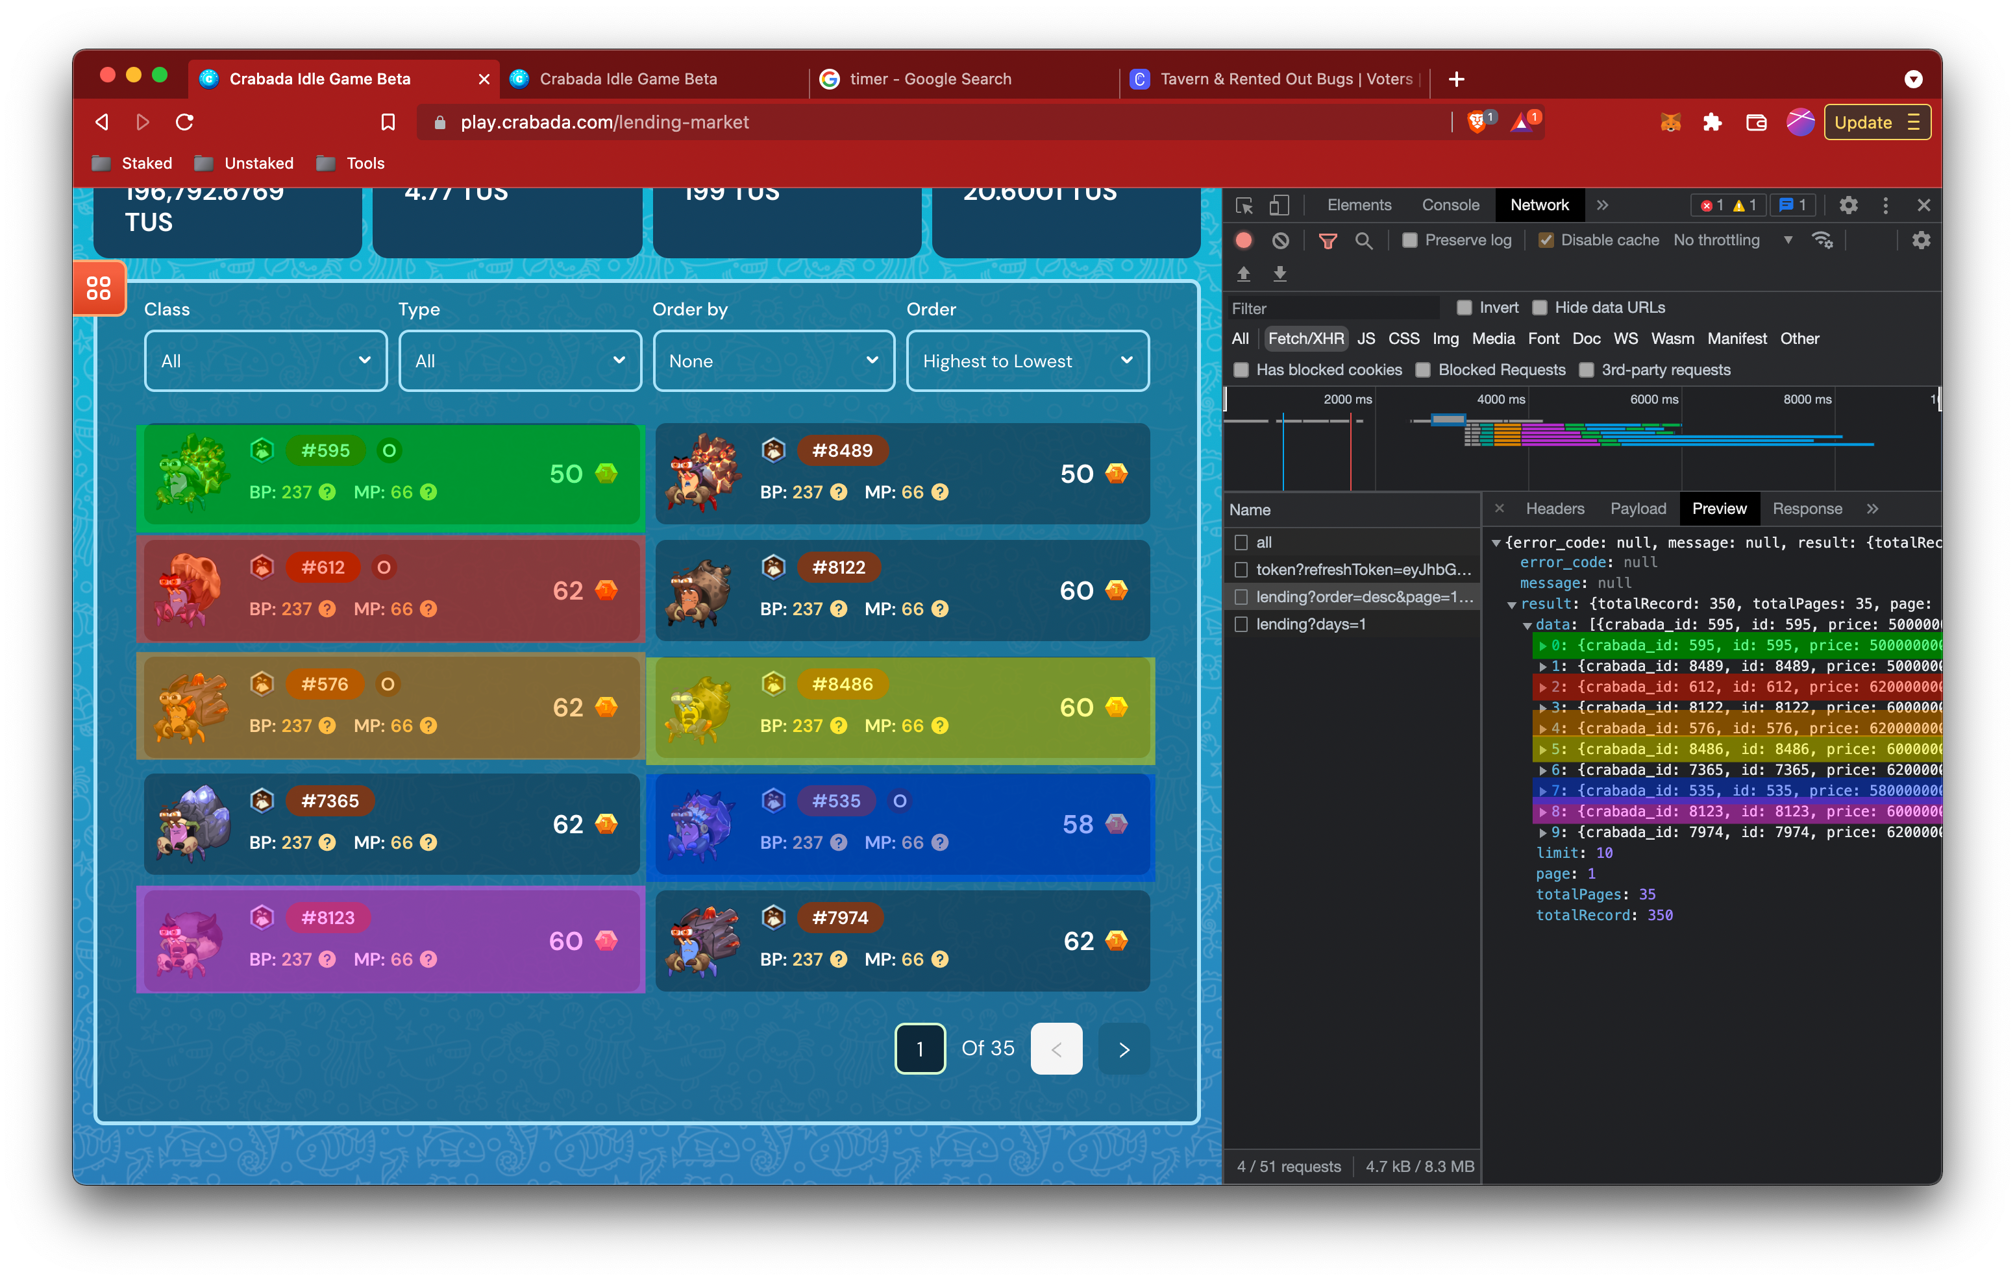Click the page number input box
The width and height of the screenshot is (2015, 1281).
click(920, 1049)
